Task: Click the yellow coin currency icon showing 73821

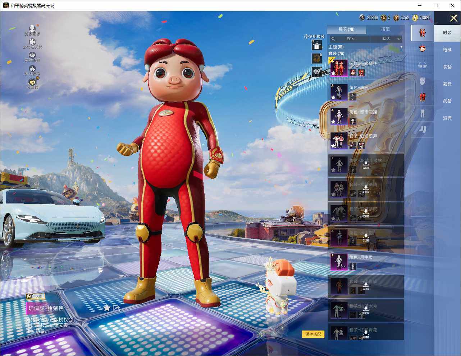Action: pos(415,18)
